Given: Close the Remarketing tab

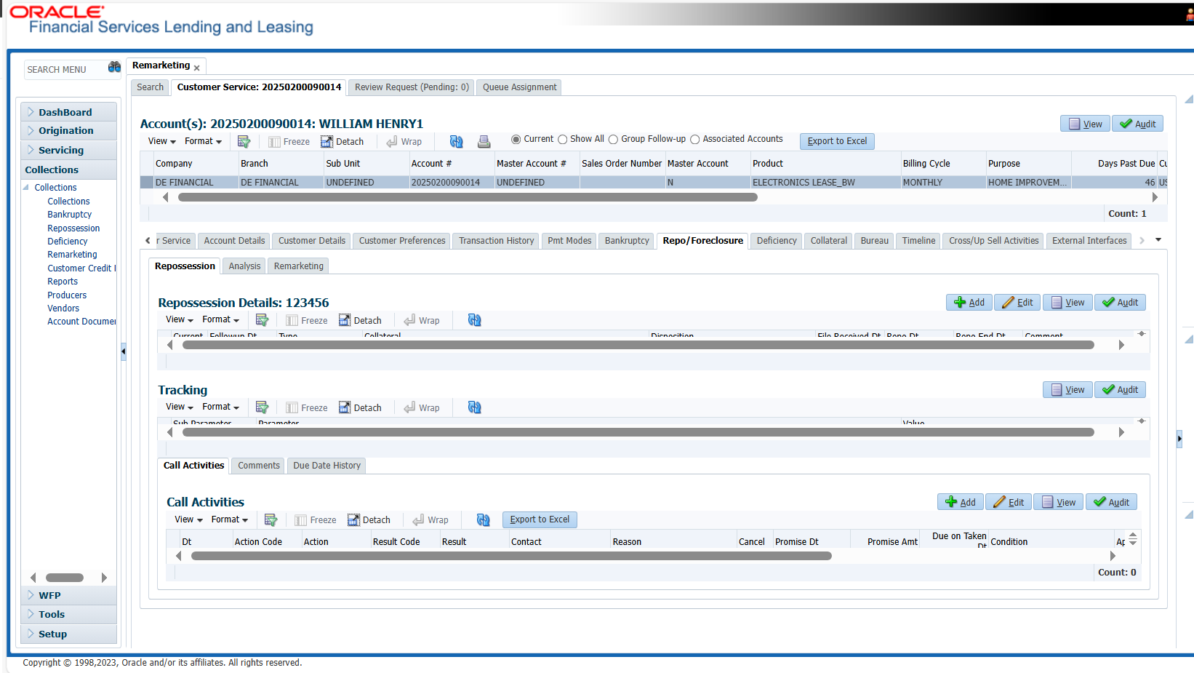Looking at the screenshot, I should pos(197,68).
